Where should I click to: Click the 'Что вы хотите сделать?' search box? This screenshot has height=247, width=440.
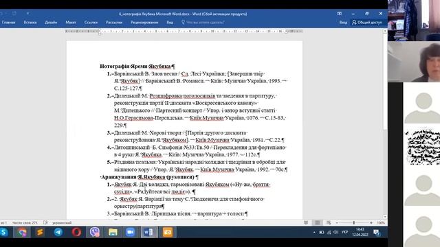[203, 23]
